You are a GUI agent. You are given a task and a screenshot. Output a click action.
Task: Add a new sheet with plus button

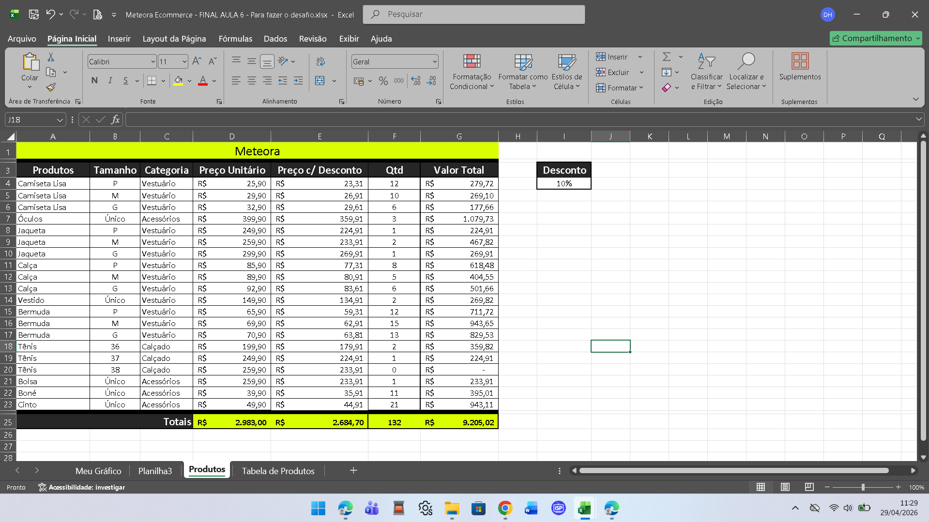click(x=353, y=470)
